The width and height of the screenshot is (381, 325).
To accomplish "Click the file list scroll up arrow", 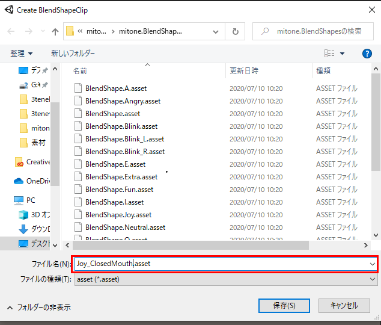I will (376, 69).
